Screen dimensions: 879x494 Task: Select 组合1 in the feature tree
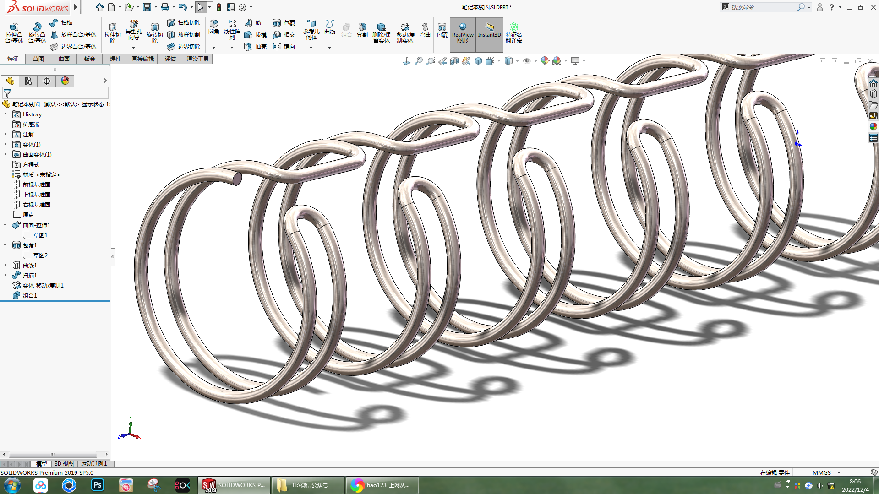(x=30, y=295)
